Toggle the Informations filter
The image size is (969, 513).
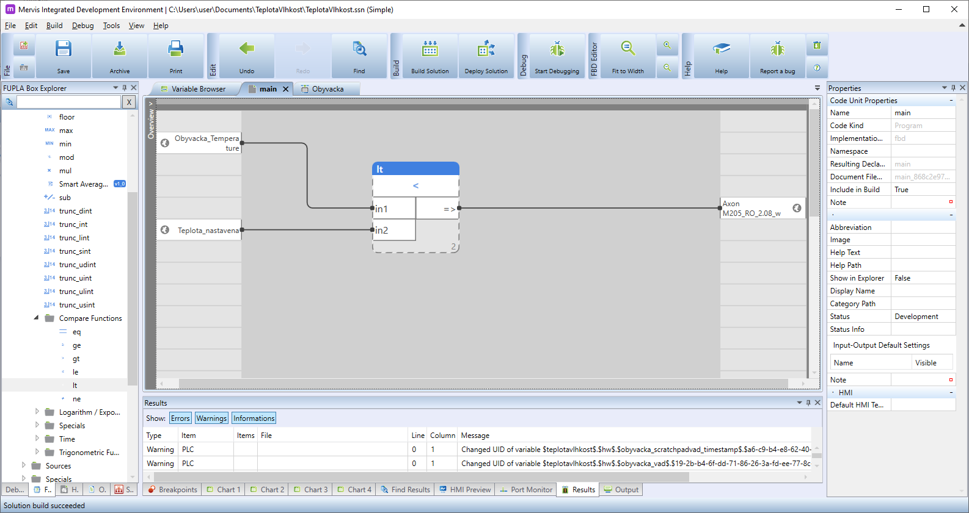(x=254, y=418)
